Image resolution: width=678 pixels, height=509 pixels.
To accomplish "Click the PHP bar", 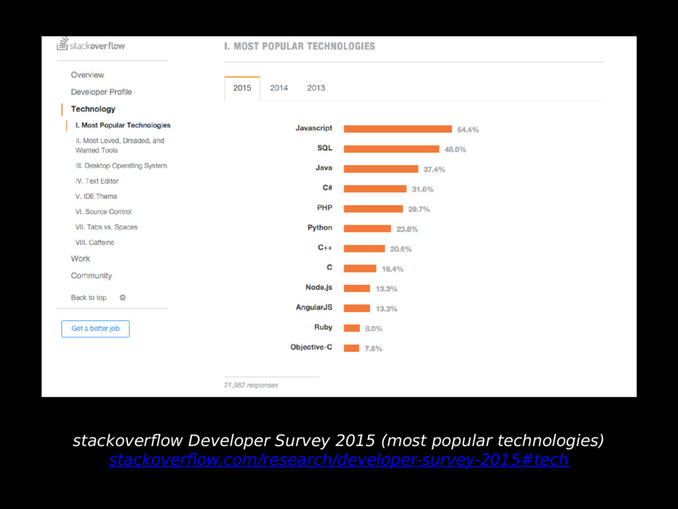I will pyautogui.click(x=373, y=209).
